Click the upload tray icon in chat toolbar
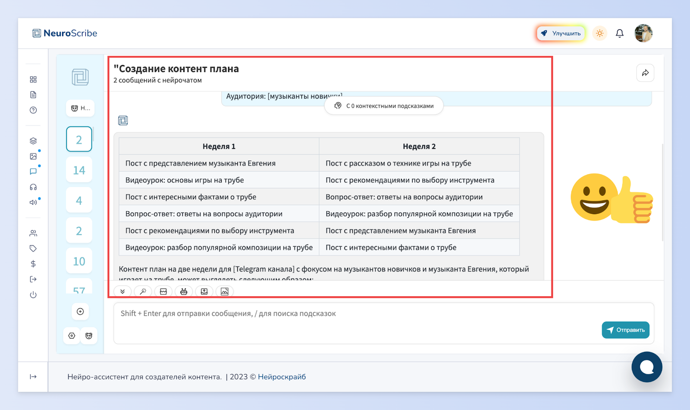This screenshot has height=410, width=690. (204, 291)
